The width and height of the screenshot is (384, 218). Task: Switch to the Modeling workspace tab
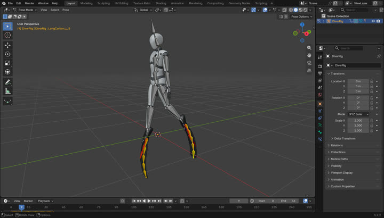pyautogui.click(x=86, y=3)
